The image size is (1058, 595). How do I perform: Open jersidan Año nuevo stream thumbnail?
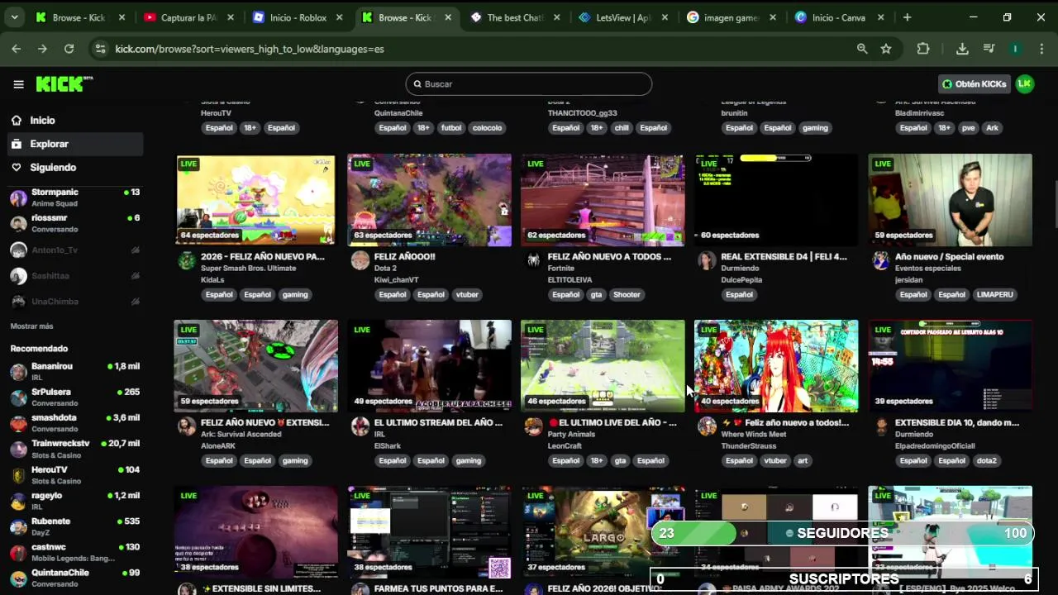[x=950, y=199]
